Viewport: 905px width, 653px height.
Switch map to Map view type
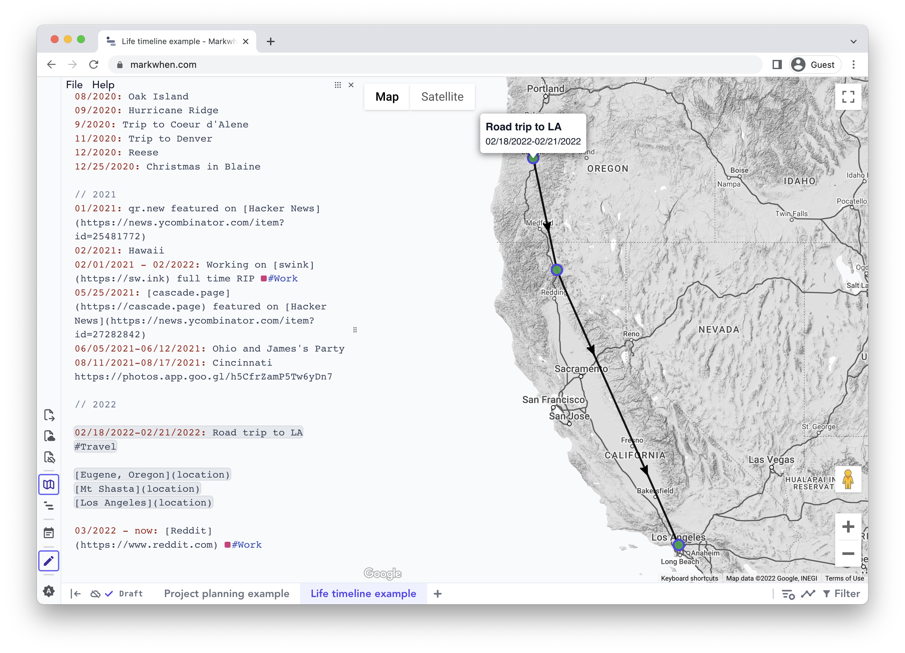pyautogui.click(x=387, y=96)
